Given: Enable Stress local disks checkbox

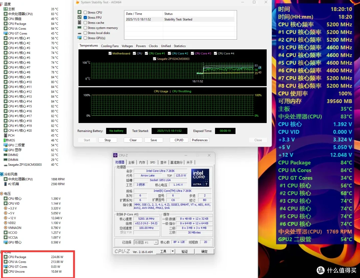Looking at the screenshot, I should point(85,33).
